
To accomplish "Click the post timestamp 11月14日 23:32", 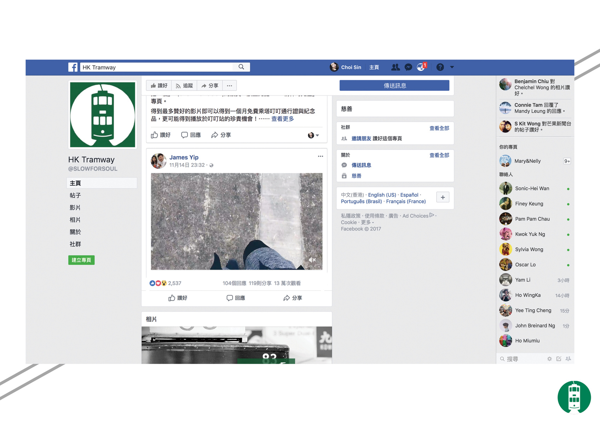I will [x=187, y=165].
